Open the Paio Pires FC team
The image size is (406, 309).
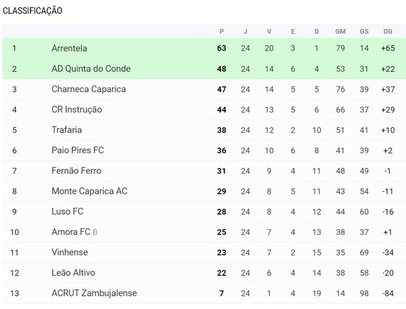coord(77,150)
